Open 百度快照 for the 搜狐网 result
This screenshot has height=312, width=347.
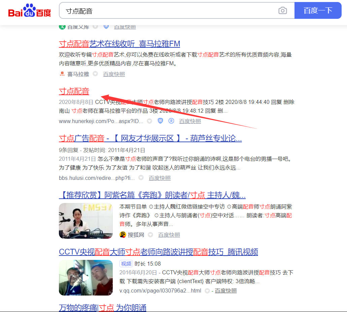pyautogui.click(x=169, y=235)
